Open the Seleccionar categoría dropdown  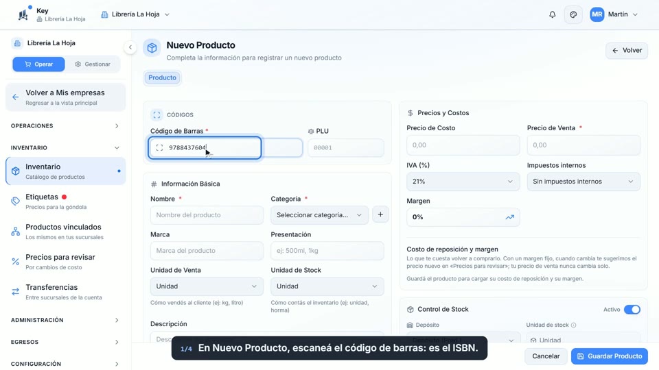tap(319, 214)
